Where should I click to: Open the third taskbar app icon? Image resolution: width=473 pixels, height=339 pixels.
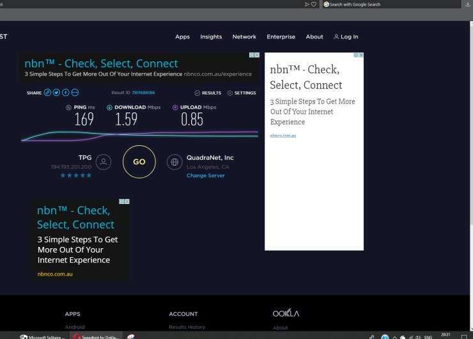[x=131, y=336]
